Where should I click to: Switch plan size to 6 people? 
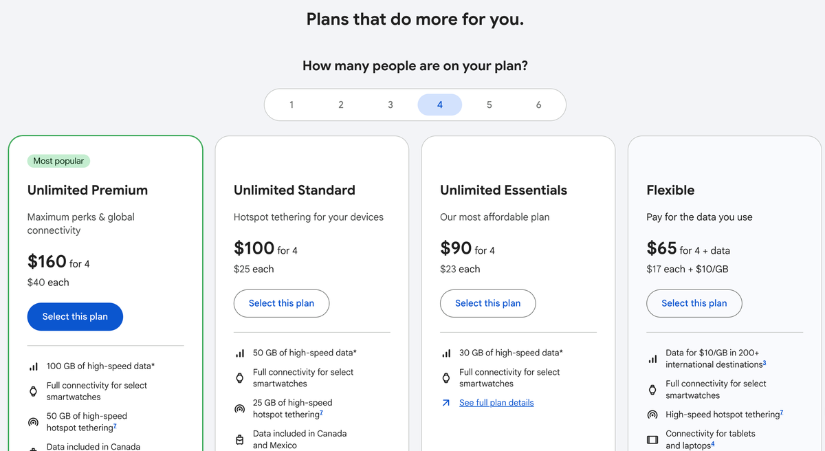point(538,105)
